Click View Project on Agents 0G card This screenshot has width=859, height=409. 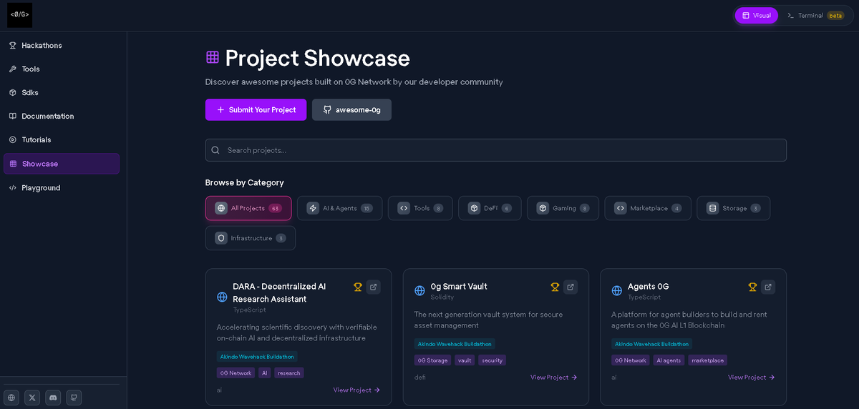[x=752, y=377]
